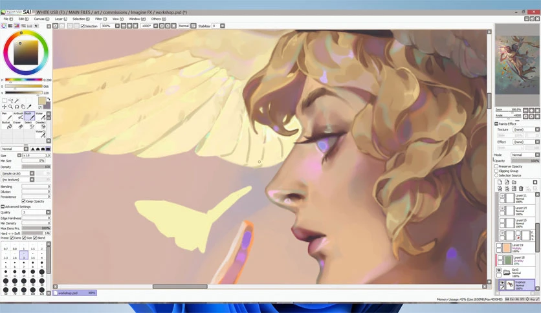Viewport: 541px width, 313px height.
Task: Activate the rotate canvas tool
Action: tap(17, 107)
